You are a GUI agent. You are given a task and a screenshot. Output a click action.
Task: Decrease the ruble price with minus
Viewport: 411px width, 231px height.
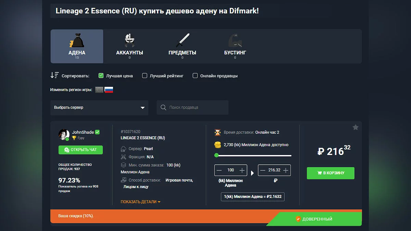tap(263, 170)
